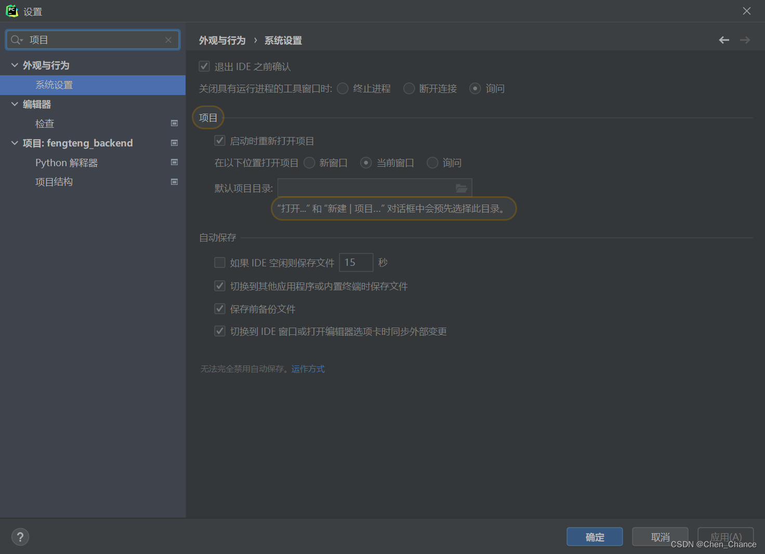Click the forward navigation arrow icon
This screenshot has width=765, height=554.
(x=745, y=40)
